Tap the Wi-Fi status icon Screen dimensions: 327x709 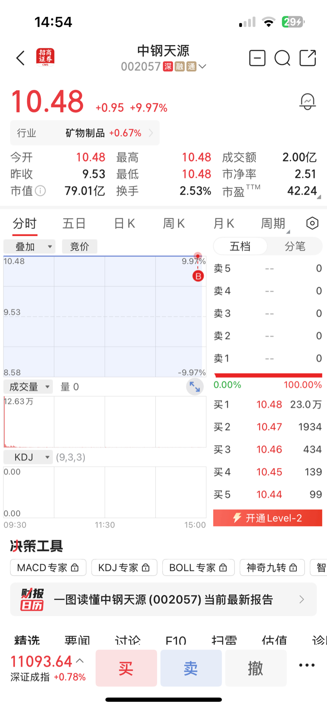269,22
